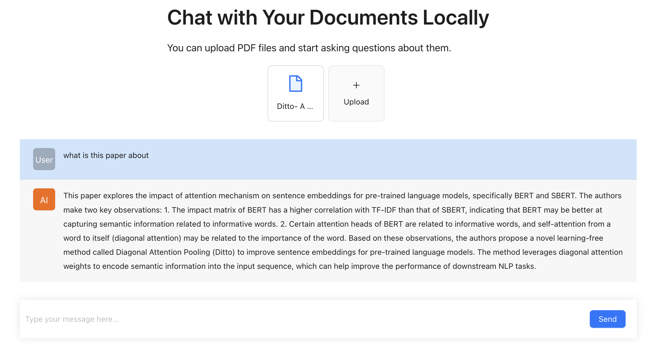Click the 'Chat with Your Documents Locally' heading
This screenshot has width=651, height=359.
coord(328,18)
